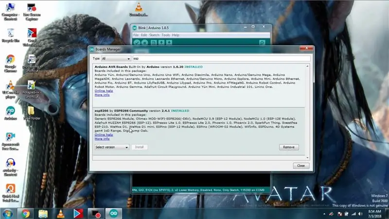Click the Arduino icon in taskbar
Viewport: 389px width, 219px height.
tap(114, 214)
